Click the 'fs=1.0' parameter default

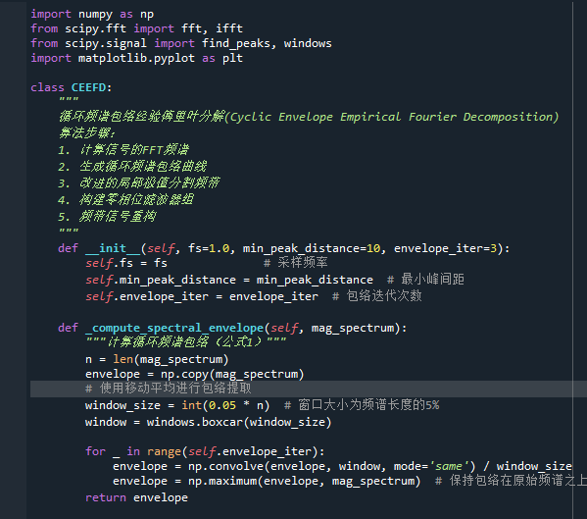click(x=209, y=248)
